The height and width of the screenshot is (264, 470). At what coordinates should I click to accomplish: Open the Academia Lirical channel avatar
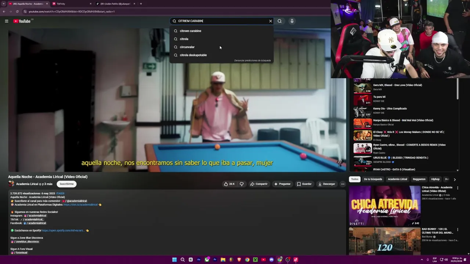point(11,184)
